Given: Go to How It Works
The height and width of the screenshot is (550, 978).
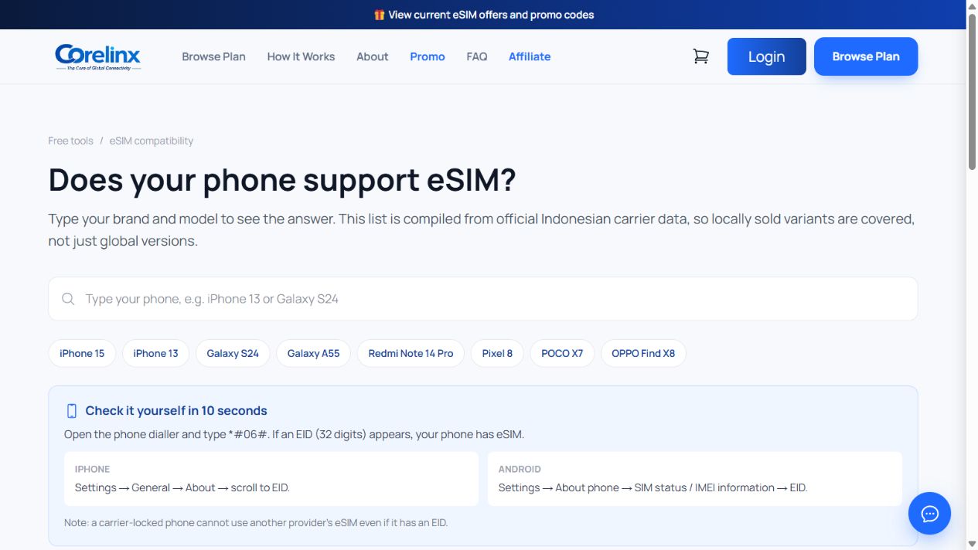Looking at the screenshot, I should [301, 56].
